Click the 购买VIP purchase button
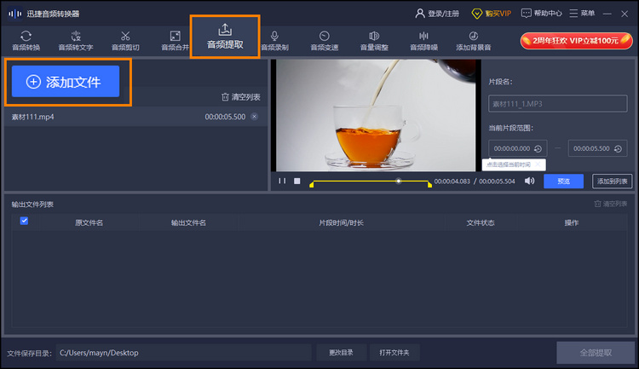The height and width of the screenshot is (369, 639). click(491, 14)
